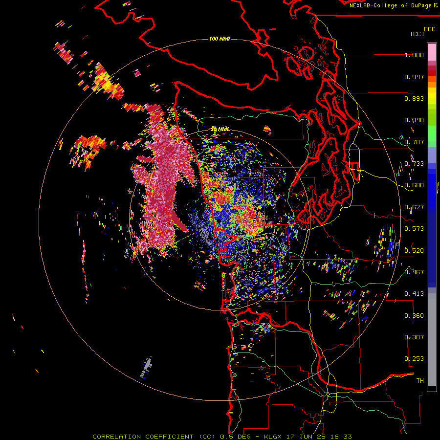Select the 0.787 scale value
Viewport: 440px width, 440px height.
pyautogui.click(x=414, y=142)
